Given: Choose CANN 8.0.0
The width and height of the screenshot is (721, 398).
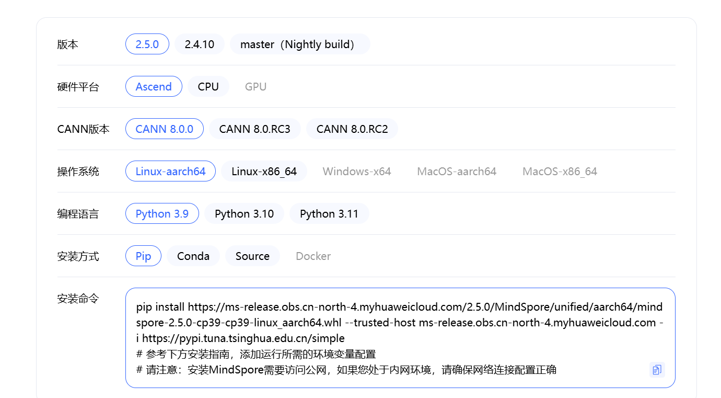Looking at the screenshot, I should 165,129.
